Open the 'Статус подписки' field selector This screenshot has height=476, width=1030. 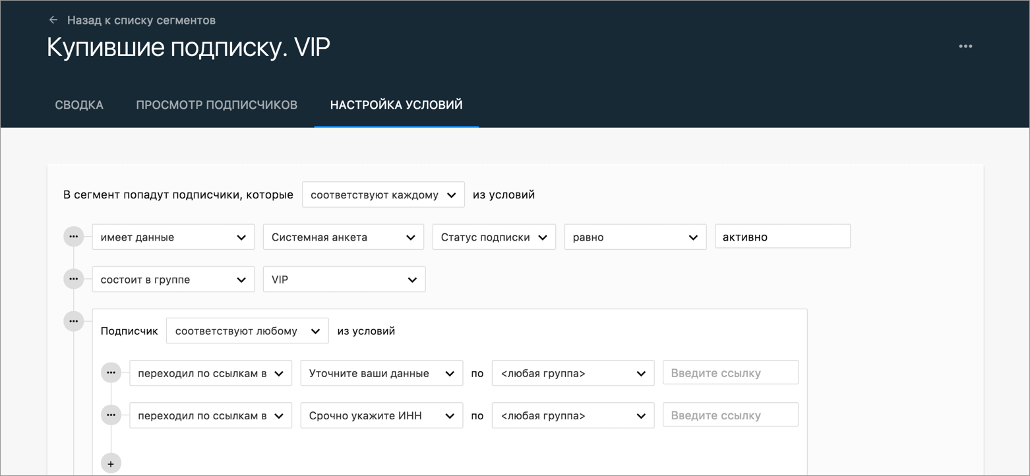(x=494, y=236)
